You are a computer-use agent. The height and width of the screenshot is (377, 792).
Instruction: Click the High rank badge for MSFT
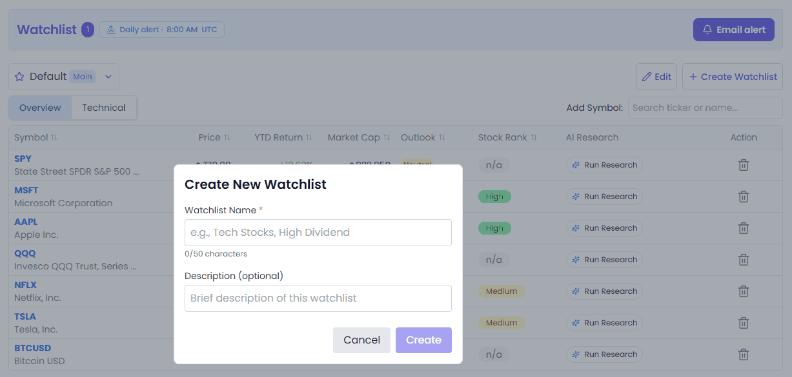[x=494, y=197]
